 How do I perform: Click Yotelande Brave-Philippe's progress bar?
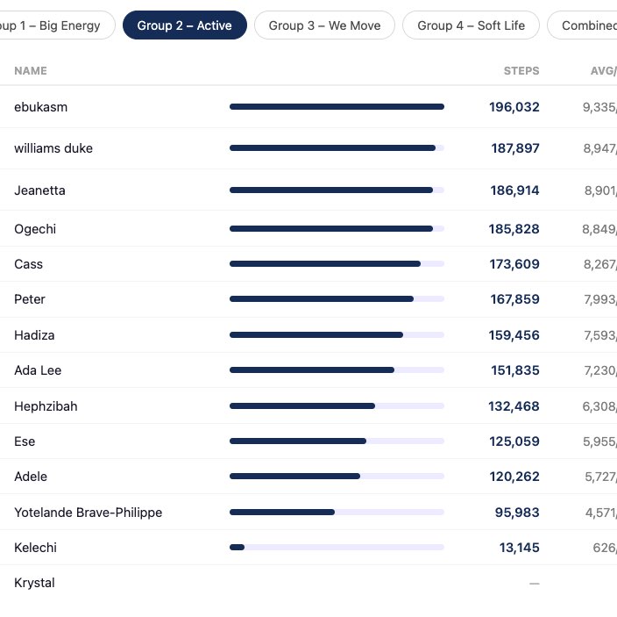pyautogui.click(x=337, y=513)
